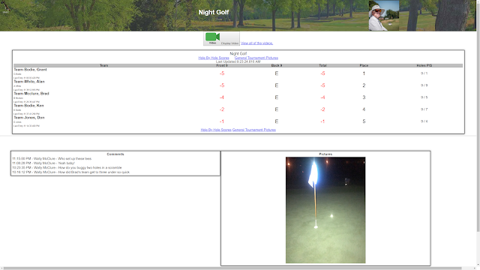Click the Front 9 column header
This screenshot has width=480, height=270.
click(x=222, y=65)
